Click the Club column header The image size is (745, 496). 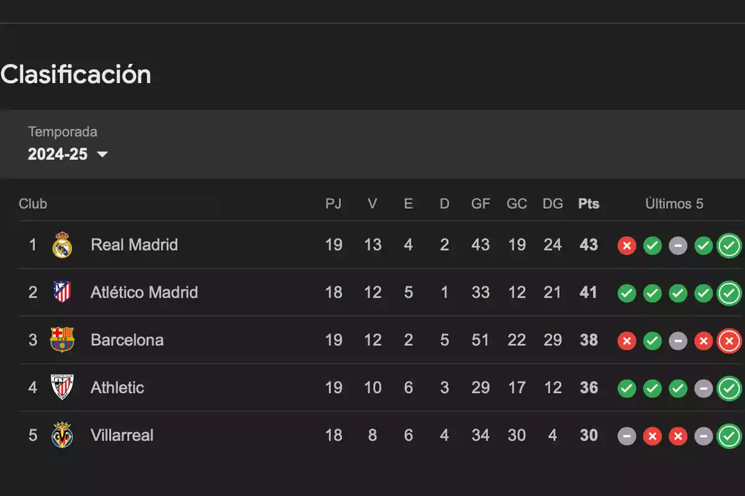(x=33, y=204)
